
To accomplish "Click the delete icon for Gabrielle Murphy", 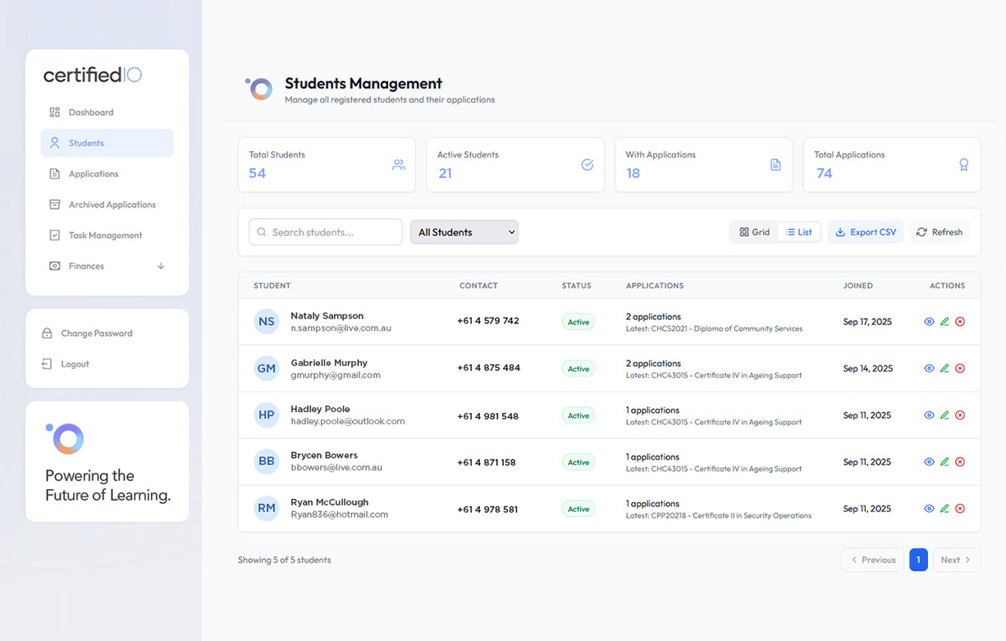I will coord(960,369).
